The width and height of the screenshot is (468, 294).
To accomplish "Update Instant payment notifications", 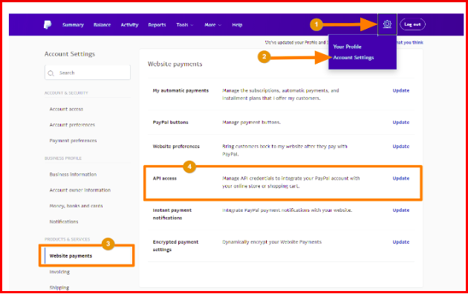I will (x=401, y=210).
